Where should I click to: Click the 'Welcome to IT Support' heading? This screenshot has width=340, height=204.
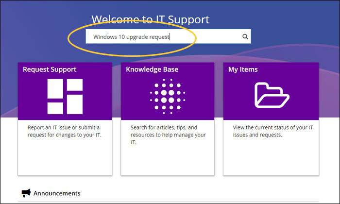[151, 19]
